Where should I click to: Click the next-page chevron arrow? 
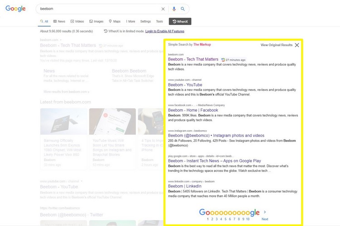tap(265, 212)
